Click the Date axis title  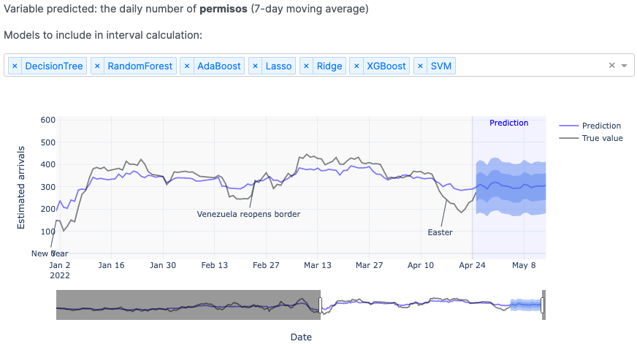click(x=301, y=337)
